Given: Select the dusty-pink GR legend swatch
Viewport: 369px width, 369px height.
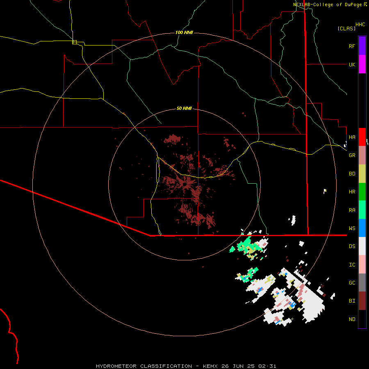Looking at the screenshot, I should coord(362,155).
